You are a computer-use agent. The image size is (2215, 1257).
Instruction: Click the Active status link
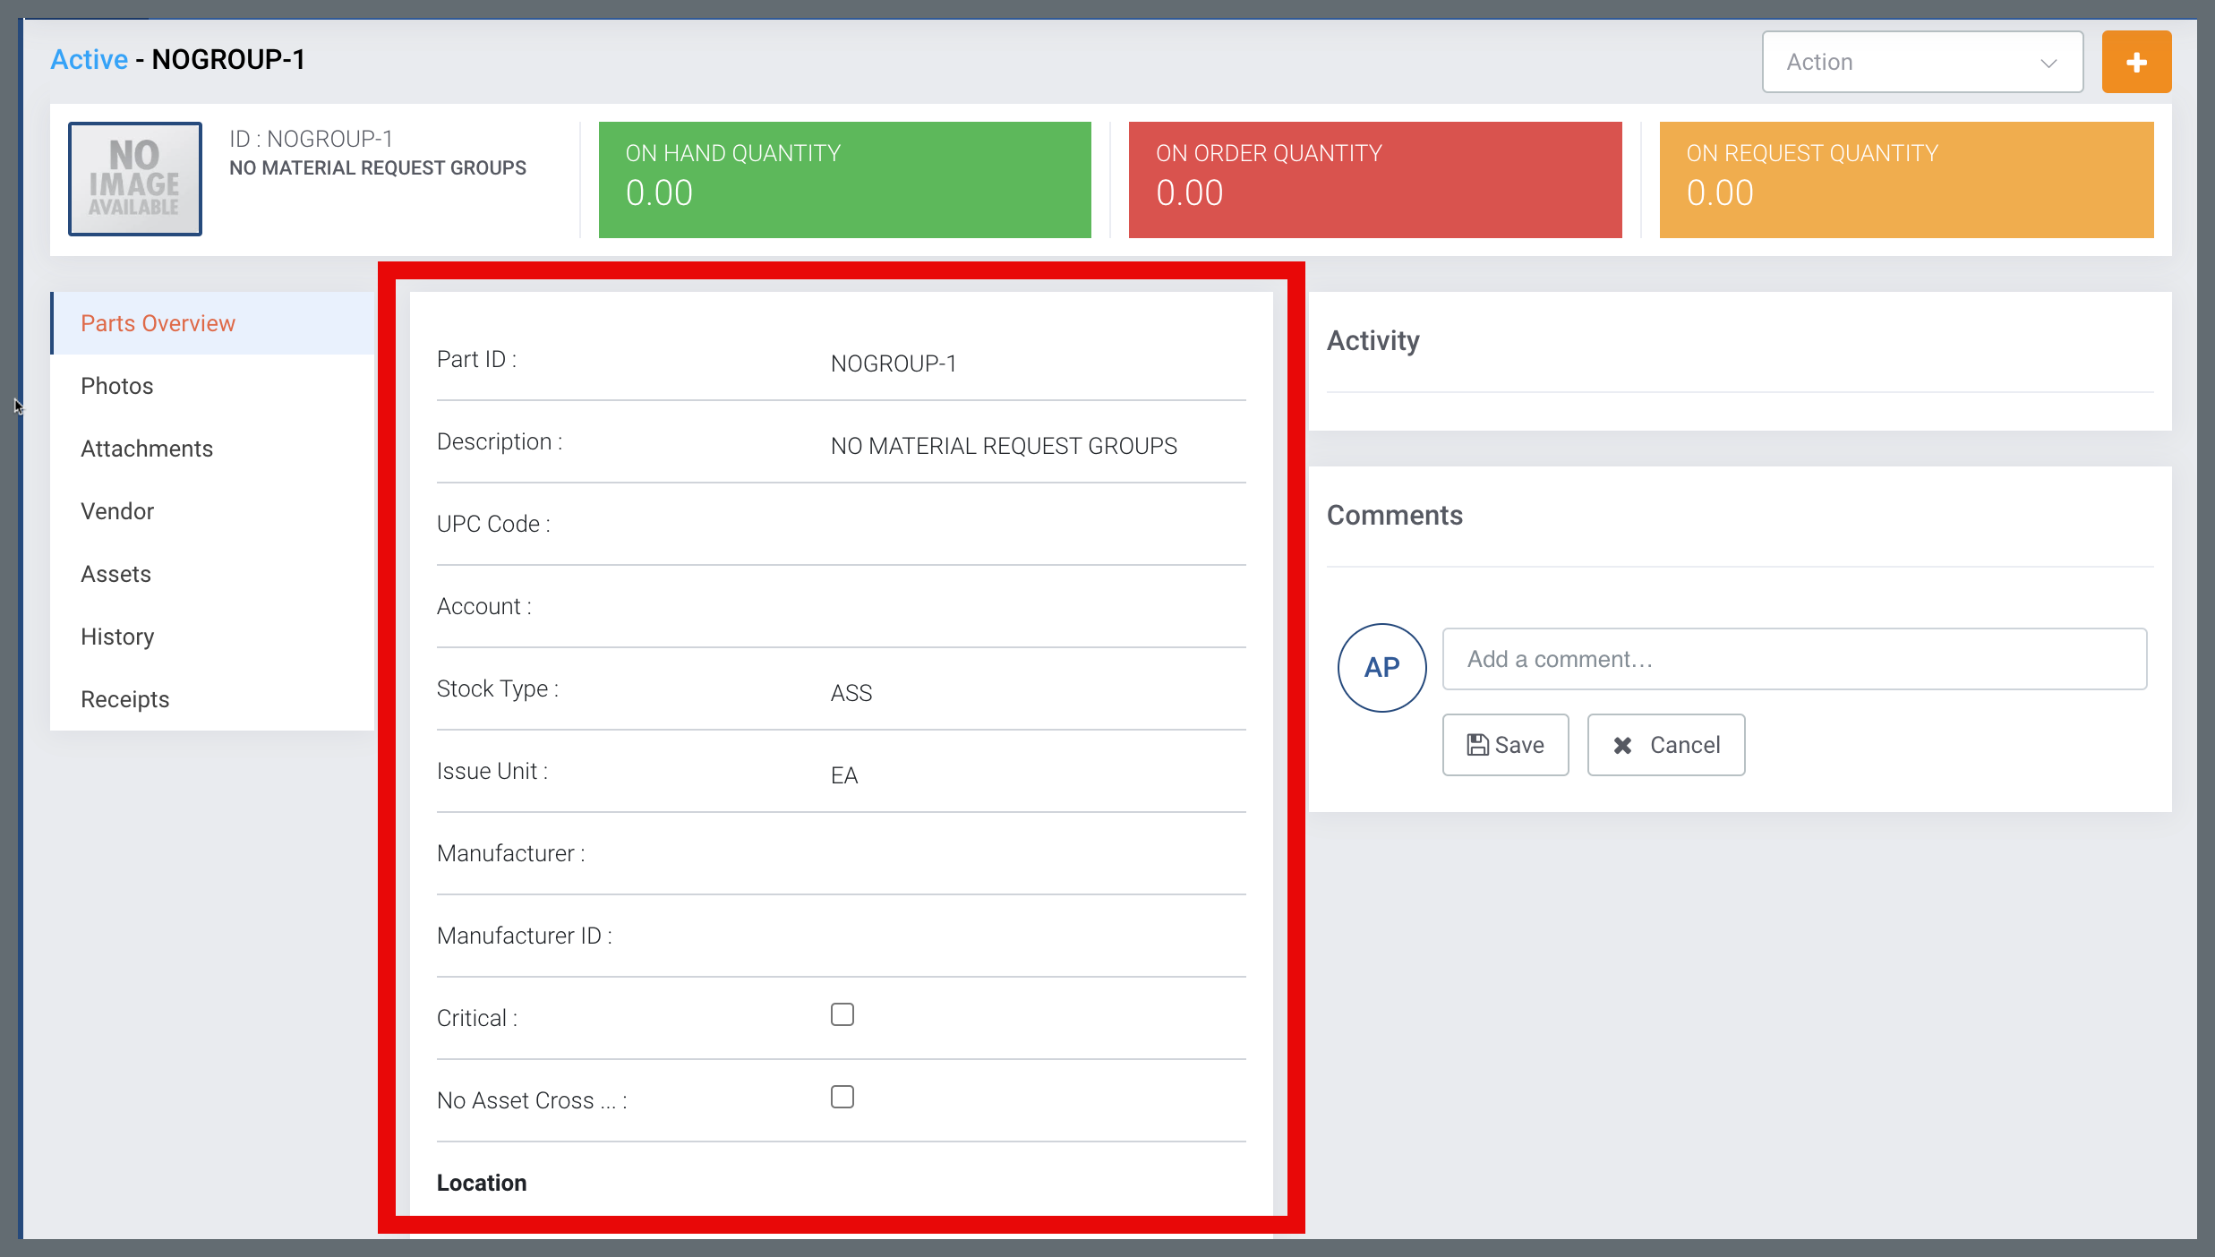pyautogui.click(x=89, y=59)
